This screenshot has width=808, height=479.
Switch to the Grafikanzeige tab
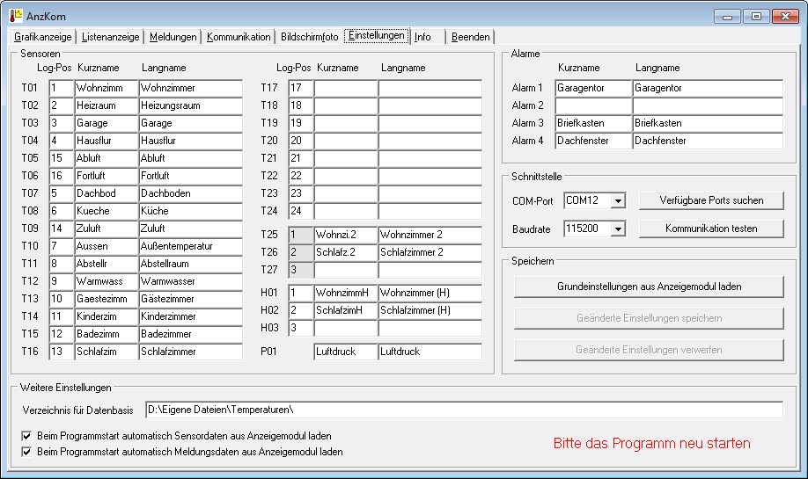[43, 37]
